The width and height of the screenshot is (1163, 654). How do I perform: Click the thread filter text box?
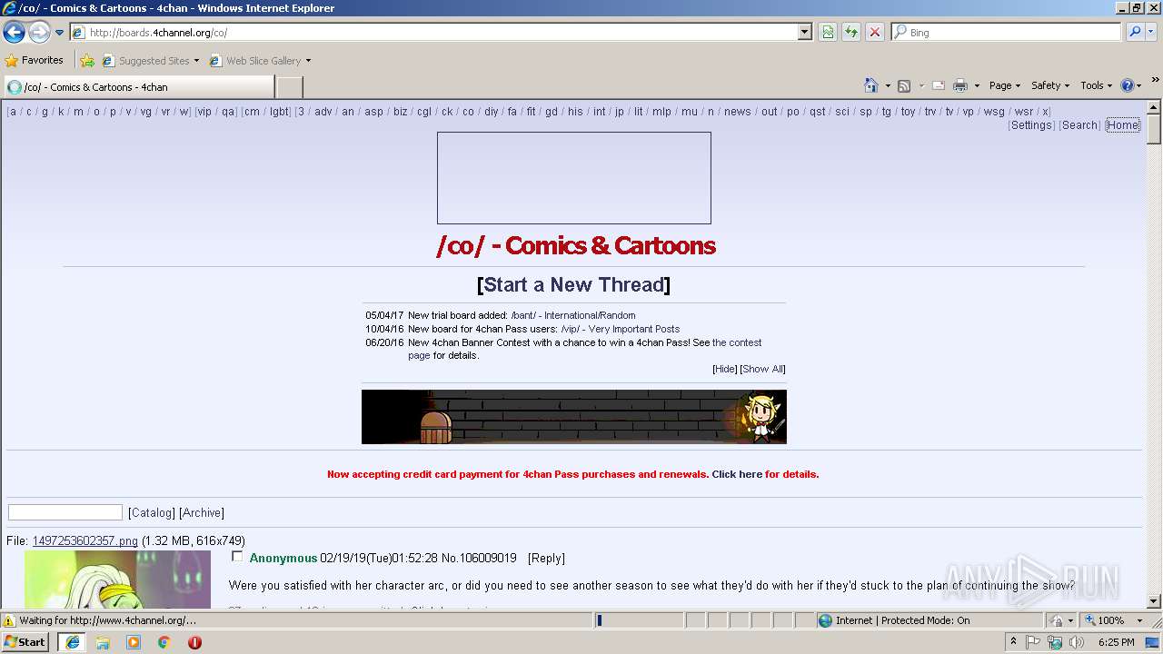click(x=65, y=512)
